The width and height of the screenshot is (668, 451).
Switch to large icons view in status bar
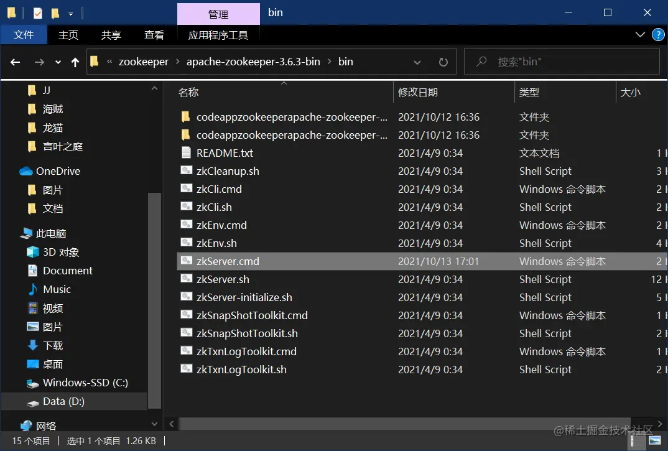pos(655,440)
